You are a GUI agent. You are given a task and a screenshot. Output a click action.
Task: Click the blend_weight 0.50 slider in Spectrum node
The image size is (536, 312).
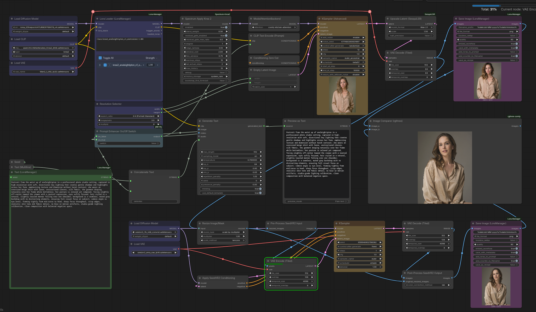[205, 31]
